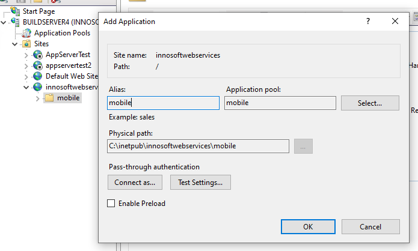Image resolution: width=418 pixels, height=251 pixels.
Task: Click the mobile folder icon in tree
Action: [49, 98]
